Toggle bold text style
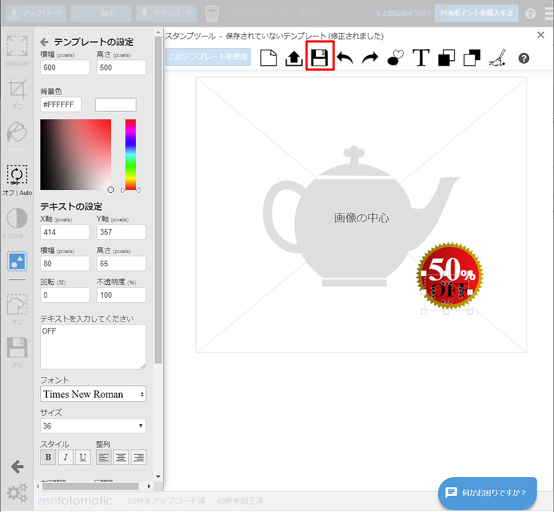The height and width of the screenshot is (512, 554). 48,457
